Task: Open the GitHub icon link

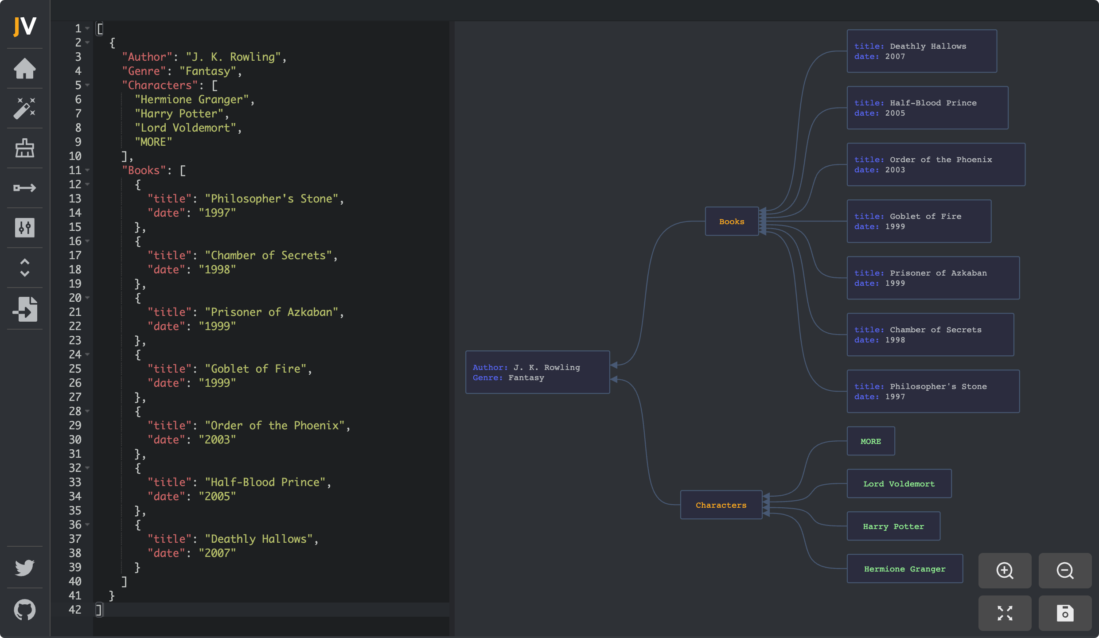Action: pyautogui.click(x=25, y=610)
